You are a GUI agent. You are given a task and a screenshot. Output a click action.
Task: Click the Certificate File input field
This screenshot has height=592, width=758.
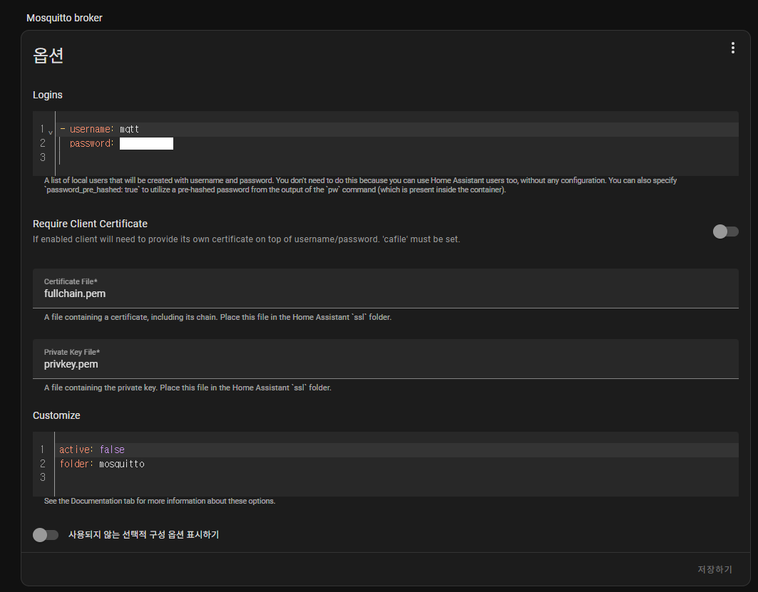click(x=385, y=289)
